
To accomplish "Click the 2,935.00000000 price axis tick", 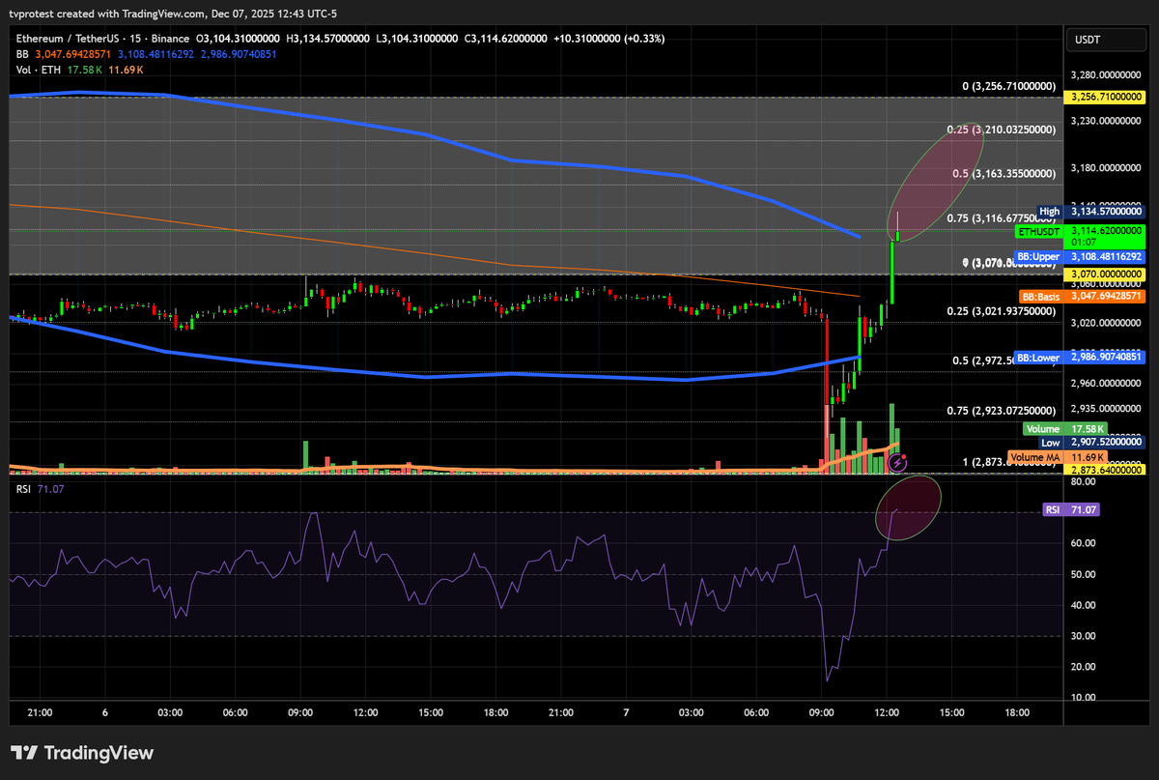I will pos(1106,409).
